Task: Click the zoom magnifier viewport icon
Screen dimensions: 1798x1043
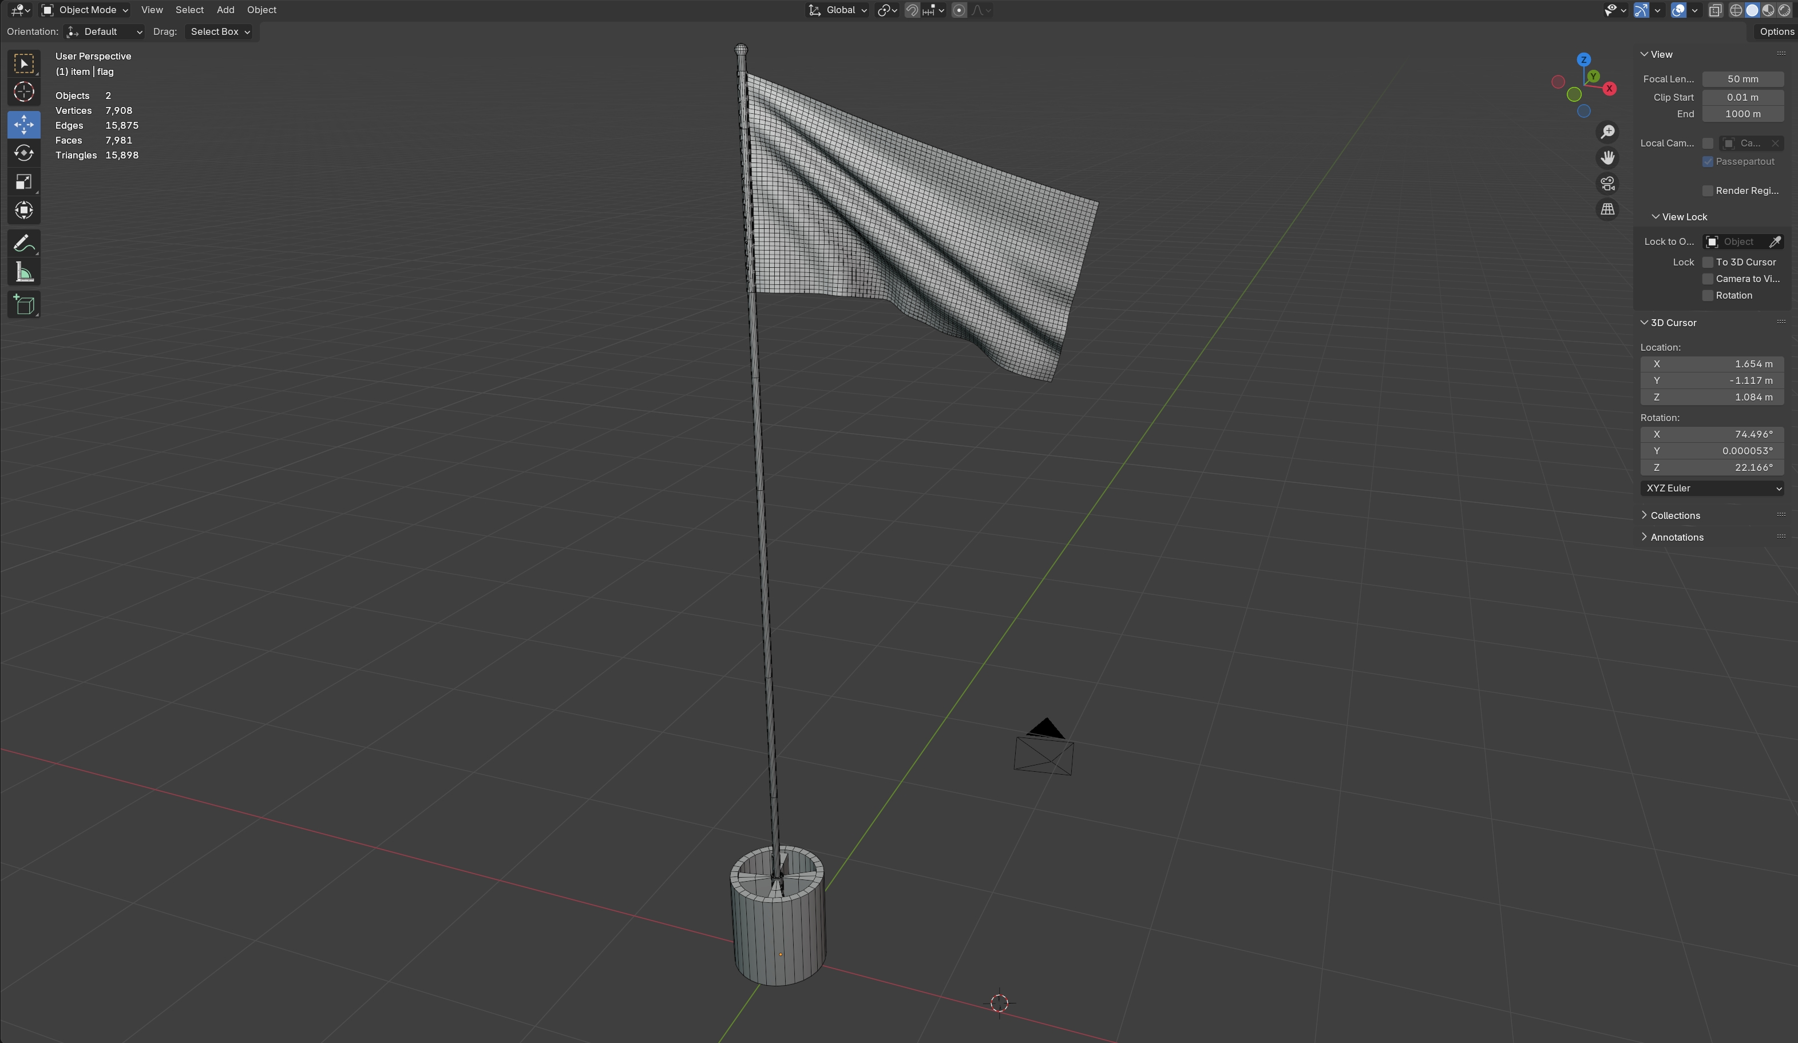Action: point(1607,132)
